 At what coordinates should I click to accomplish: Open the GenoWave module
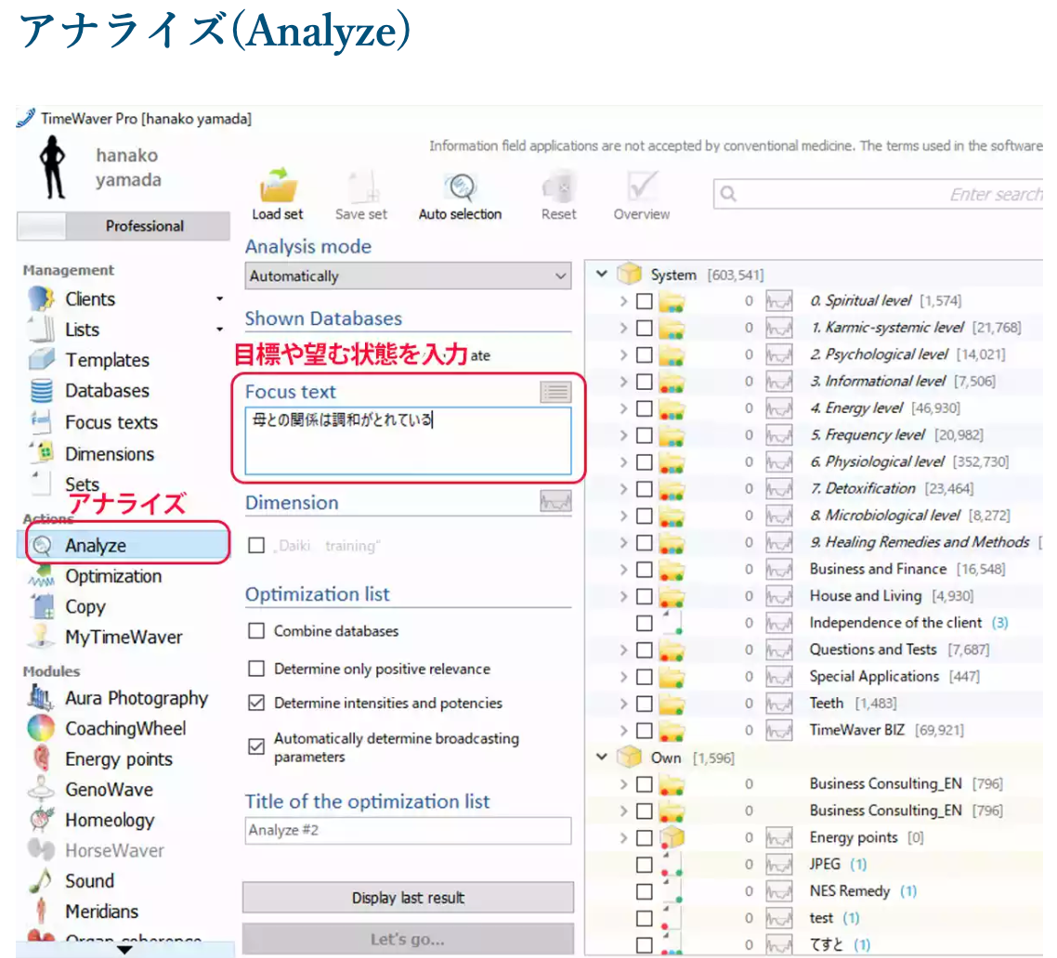pos(109,790)
